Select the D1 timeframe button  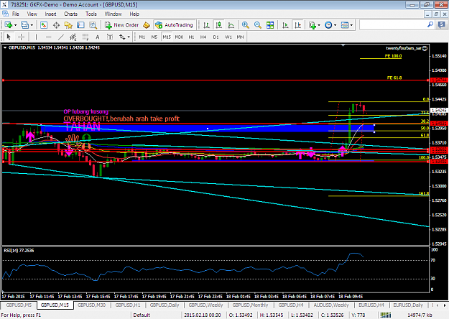[216, 37]
